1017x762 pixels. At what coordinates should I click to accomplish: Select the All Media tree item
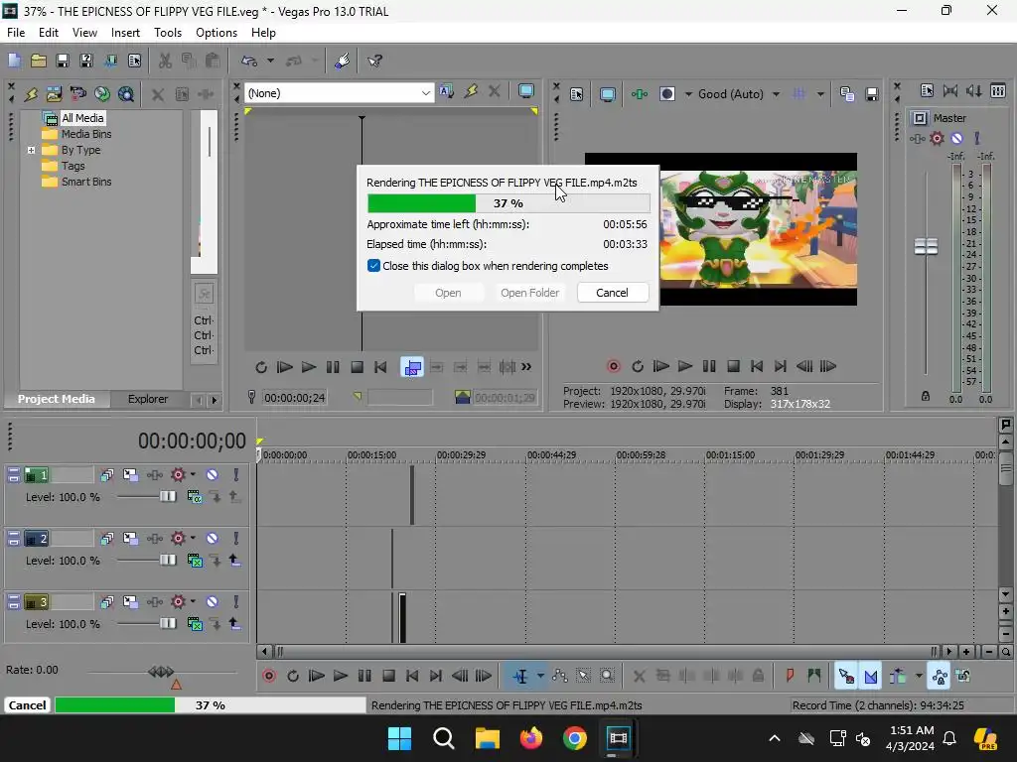(x=81, y=118)
